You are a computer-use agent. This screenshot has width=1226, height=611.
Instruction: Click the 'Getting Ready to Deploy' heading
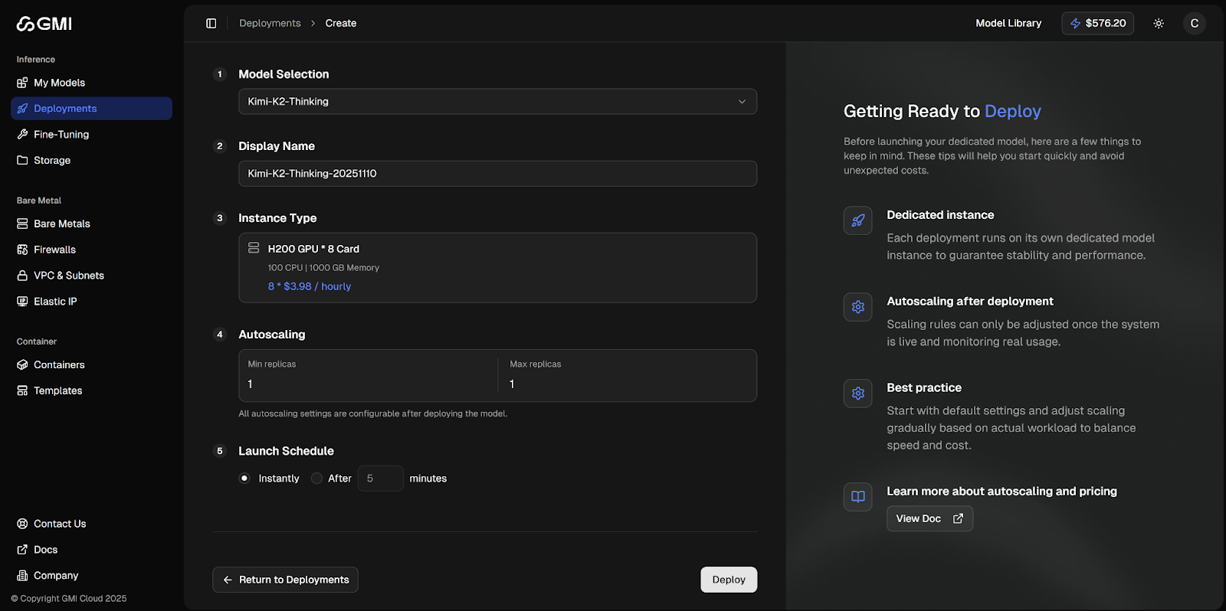point(942,112)
